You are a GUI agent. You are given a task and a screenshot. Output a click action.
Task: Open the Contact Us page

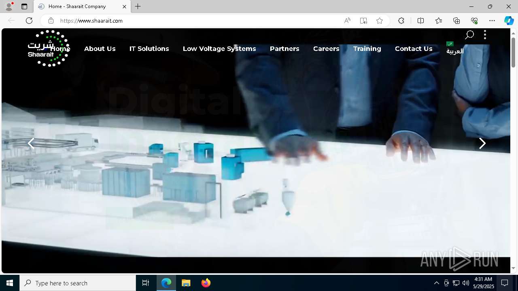[x=414, y=49]
